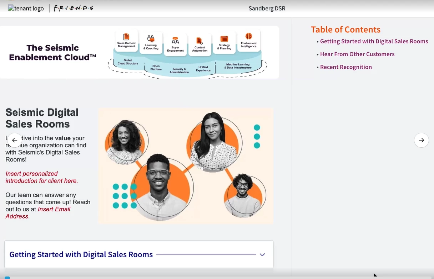Click The Seismic Enablement Cloud banner title
The width and height of the screenshot is (434, 279).
pos(52,52)
